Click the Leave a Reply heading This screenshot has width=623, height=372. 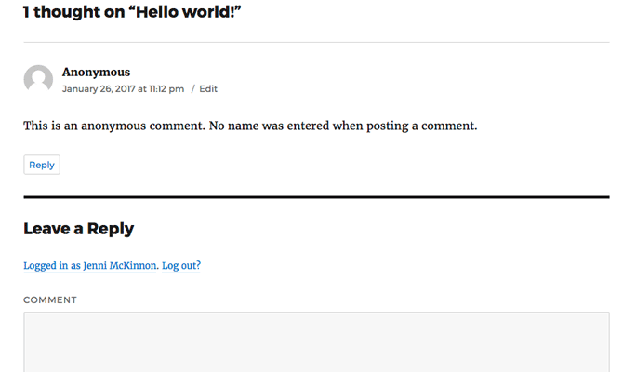79,229
